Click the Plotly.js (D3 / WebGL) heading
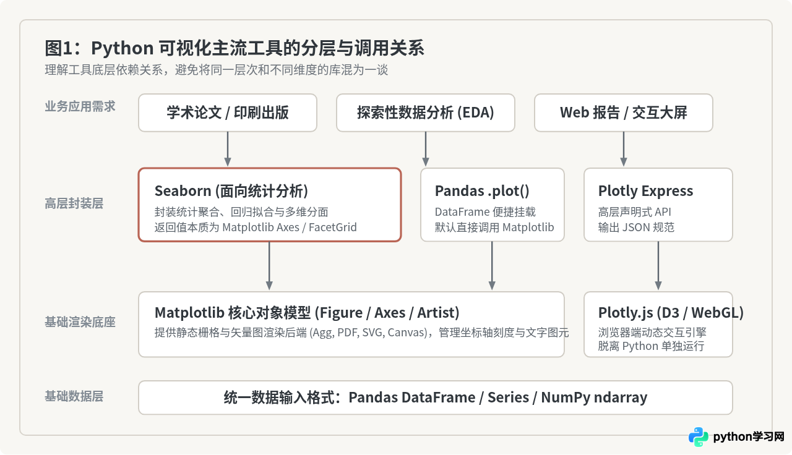The width and height of the screenshot is (792, 455). 671,312
